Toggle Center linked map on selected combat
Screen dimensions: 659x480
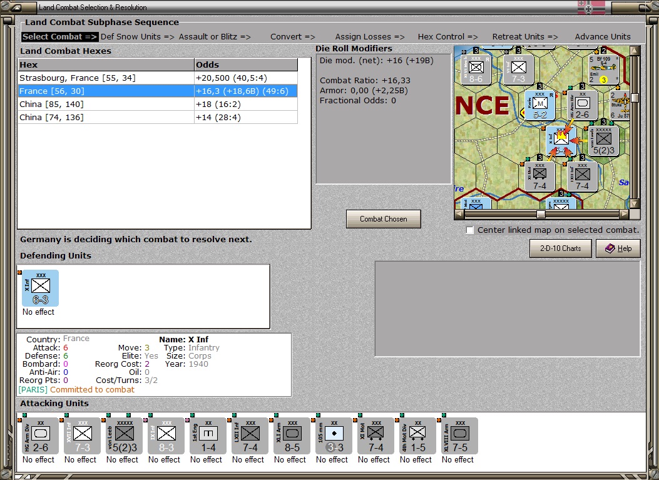click(x=470, y=230)
